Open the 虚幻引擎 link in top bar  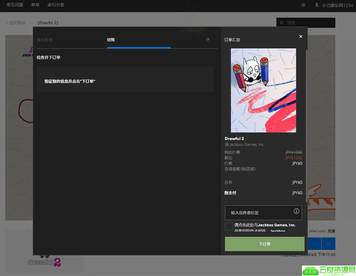pos(56,5)
